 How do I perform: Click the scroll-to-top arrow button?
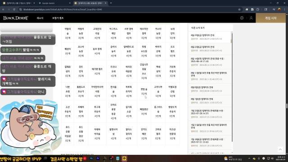coord(280,149)
